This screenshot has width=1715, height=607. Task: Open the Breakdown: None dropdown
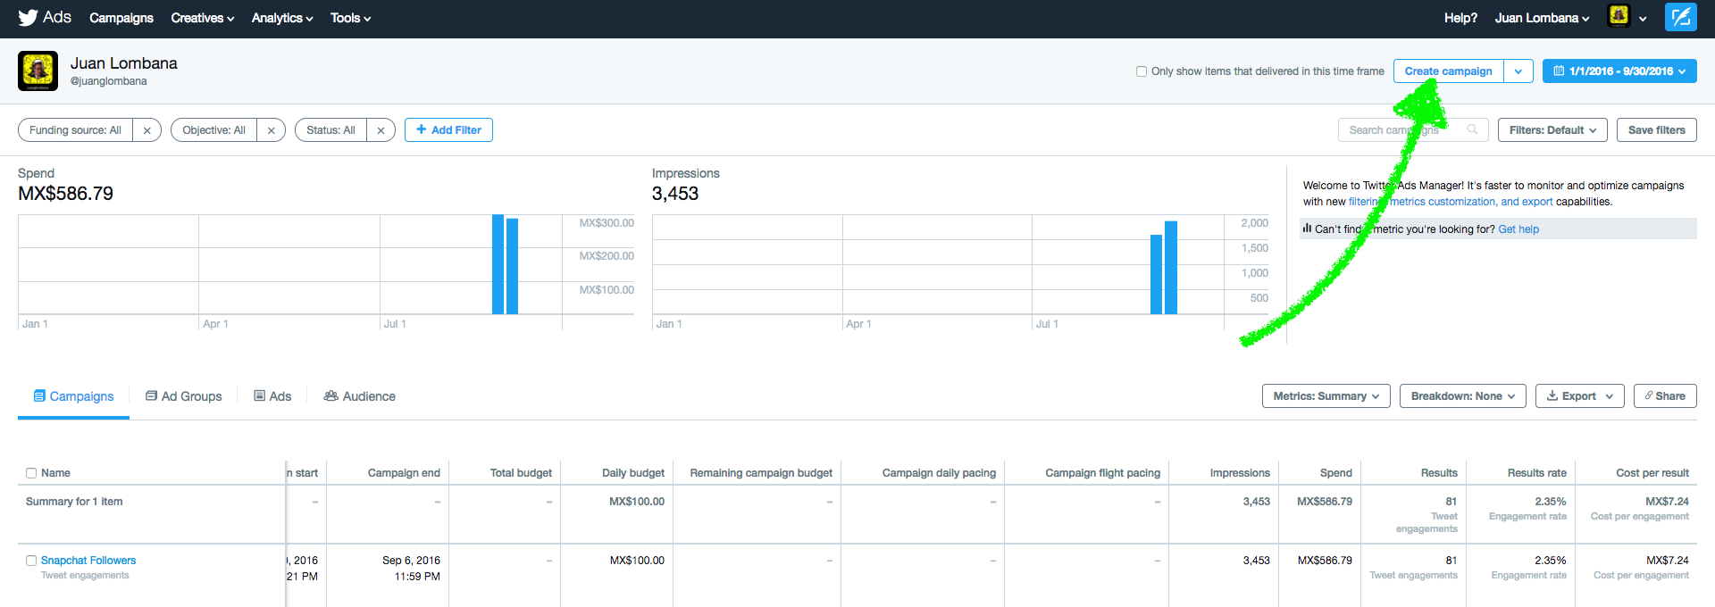tap(1462, 396)
